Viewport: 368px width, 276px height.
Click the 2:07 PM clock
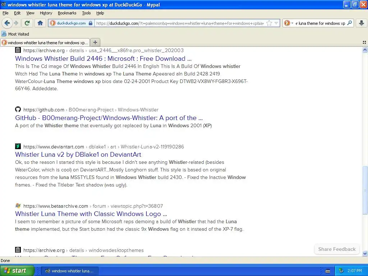click(x=355, y=271)
